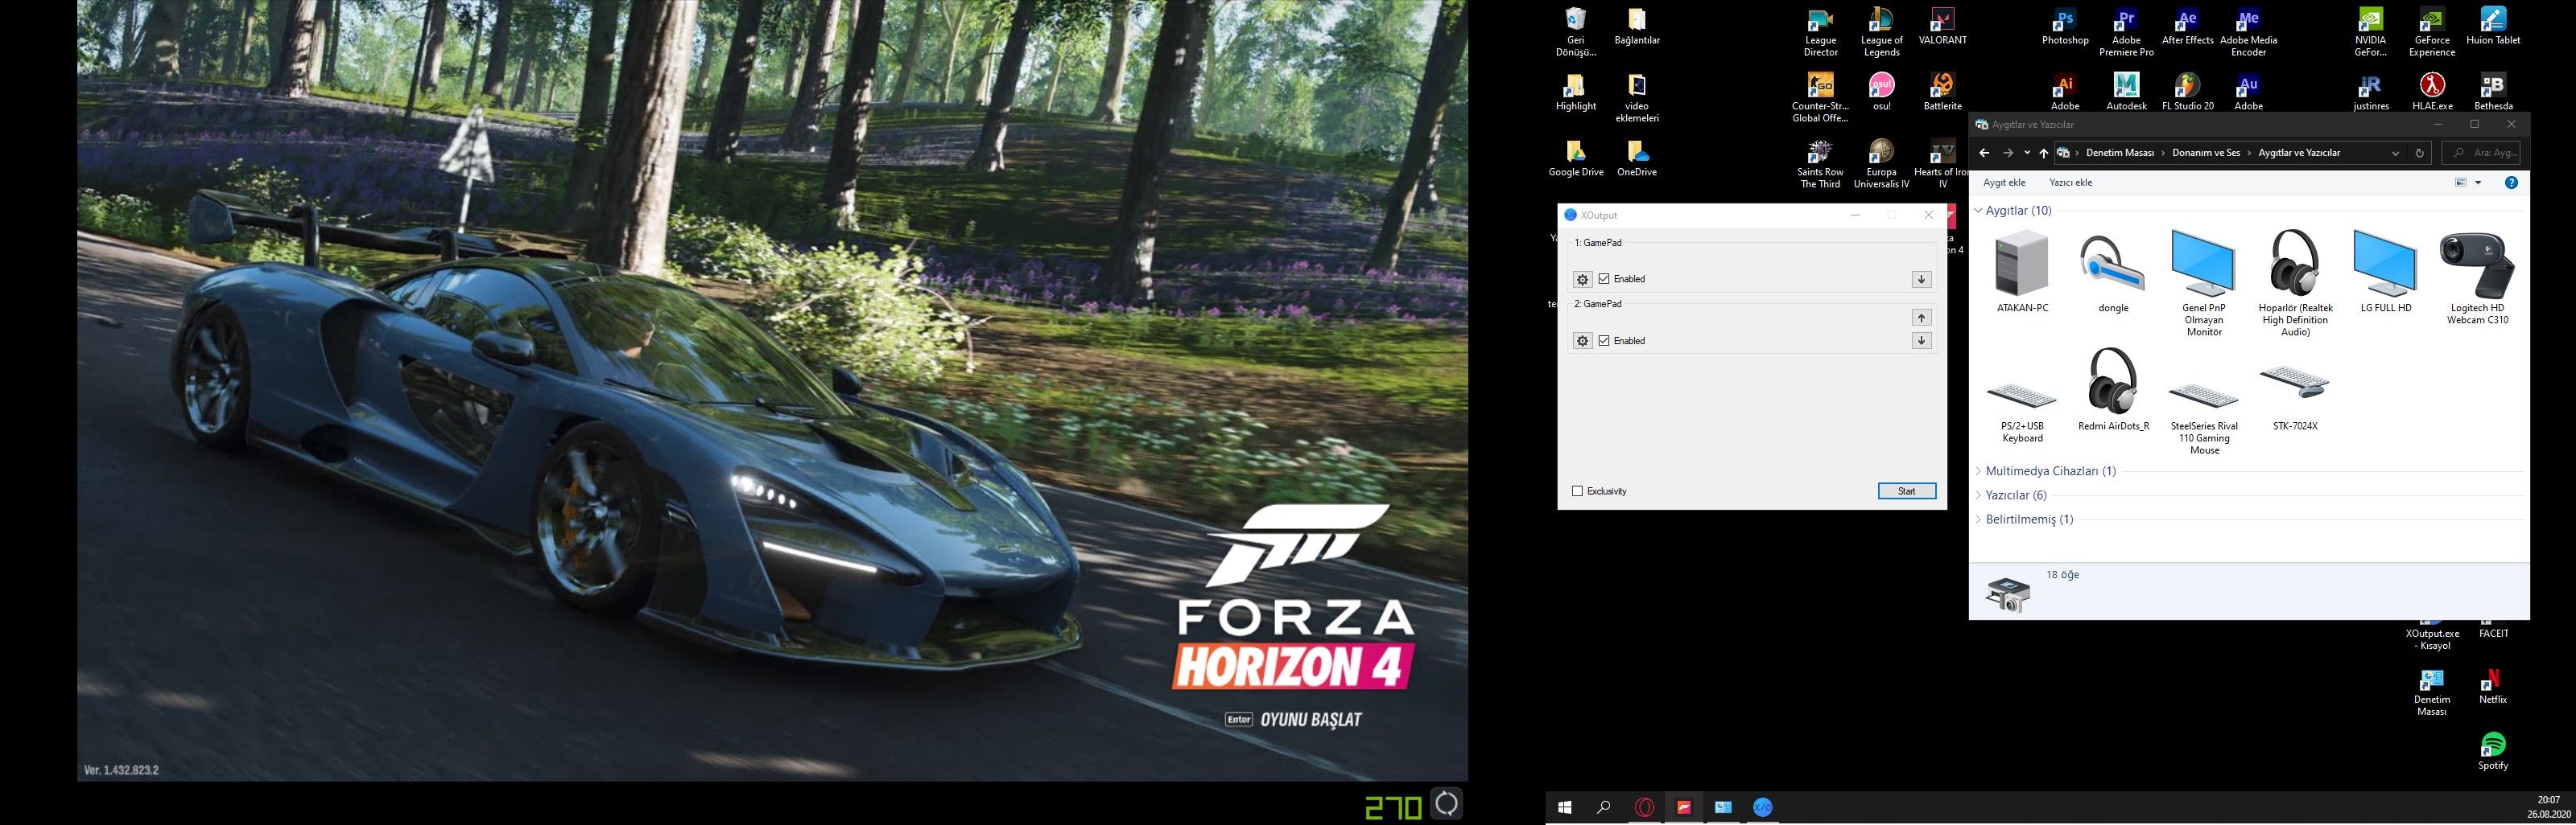Image resolution: width=2576 pixels, height=825 pixels.
Task: Click the Forza Horizon 4 start screen
Action: (x=772, y=389)
